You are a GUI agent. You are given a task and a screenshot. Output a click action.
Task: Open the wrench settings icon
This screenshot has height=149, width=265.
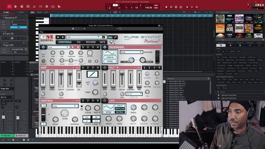click(116, 37)
